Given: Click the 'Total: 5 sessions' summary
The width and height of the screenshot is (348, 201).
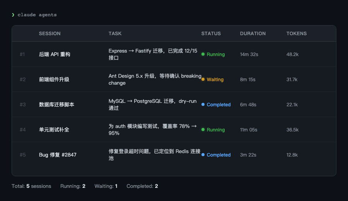Looking at the screenshot, I should 31,186.
